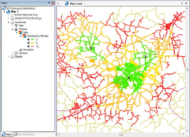Screen dimensions: 190x137
Task: Click the Themes bar chart icon
Action: tap(16, 29)
